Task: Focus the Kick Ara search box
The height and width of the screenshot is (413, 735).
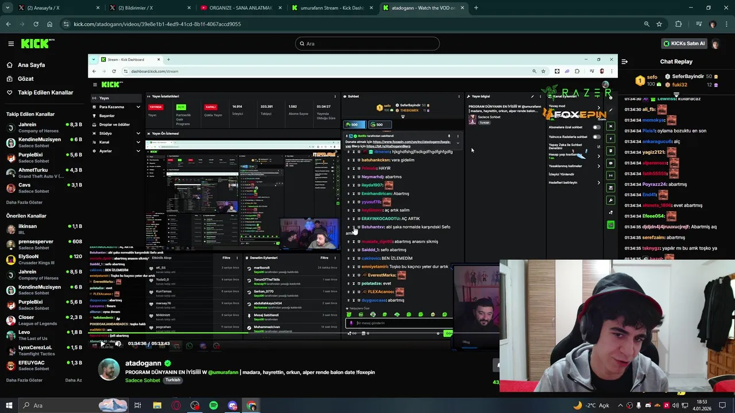Action: (367, 44)
